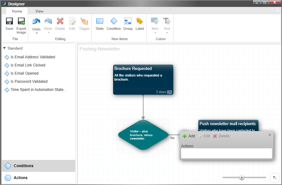The width and height of the screenshot is (282, 185).
Task: Select the Conditions section in sidebar
Action: [23, 166]
